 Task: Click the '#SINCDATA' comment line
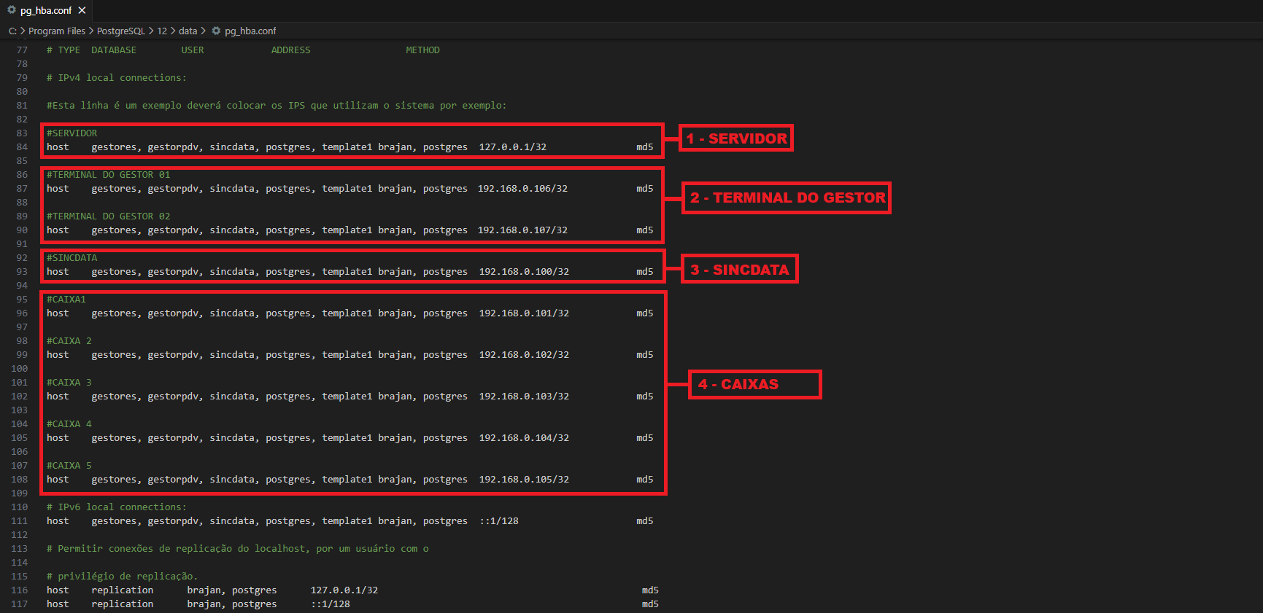tap(72, 258)
